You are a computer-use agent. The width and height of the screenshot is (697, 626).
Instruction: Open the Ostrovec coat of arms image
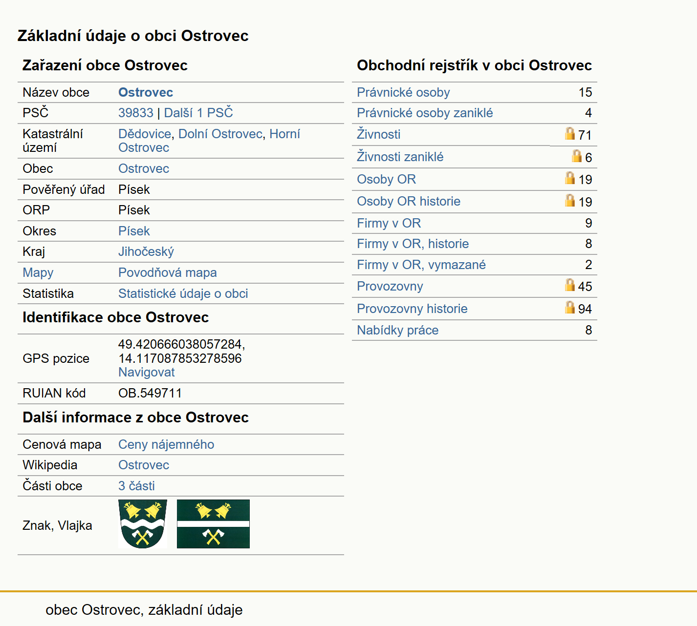tap(143, 524)
